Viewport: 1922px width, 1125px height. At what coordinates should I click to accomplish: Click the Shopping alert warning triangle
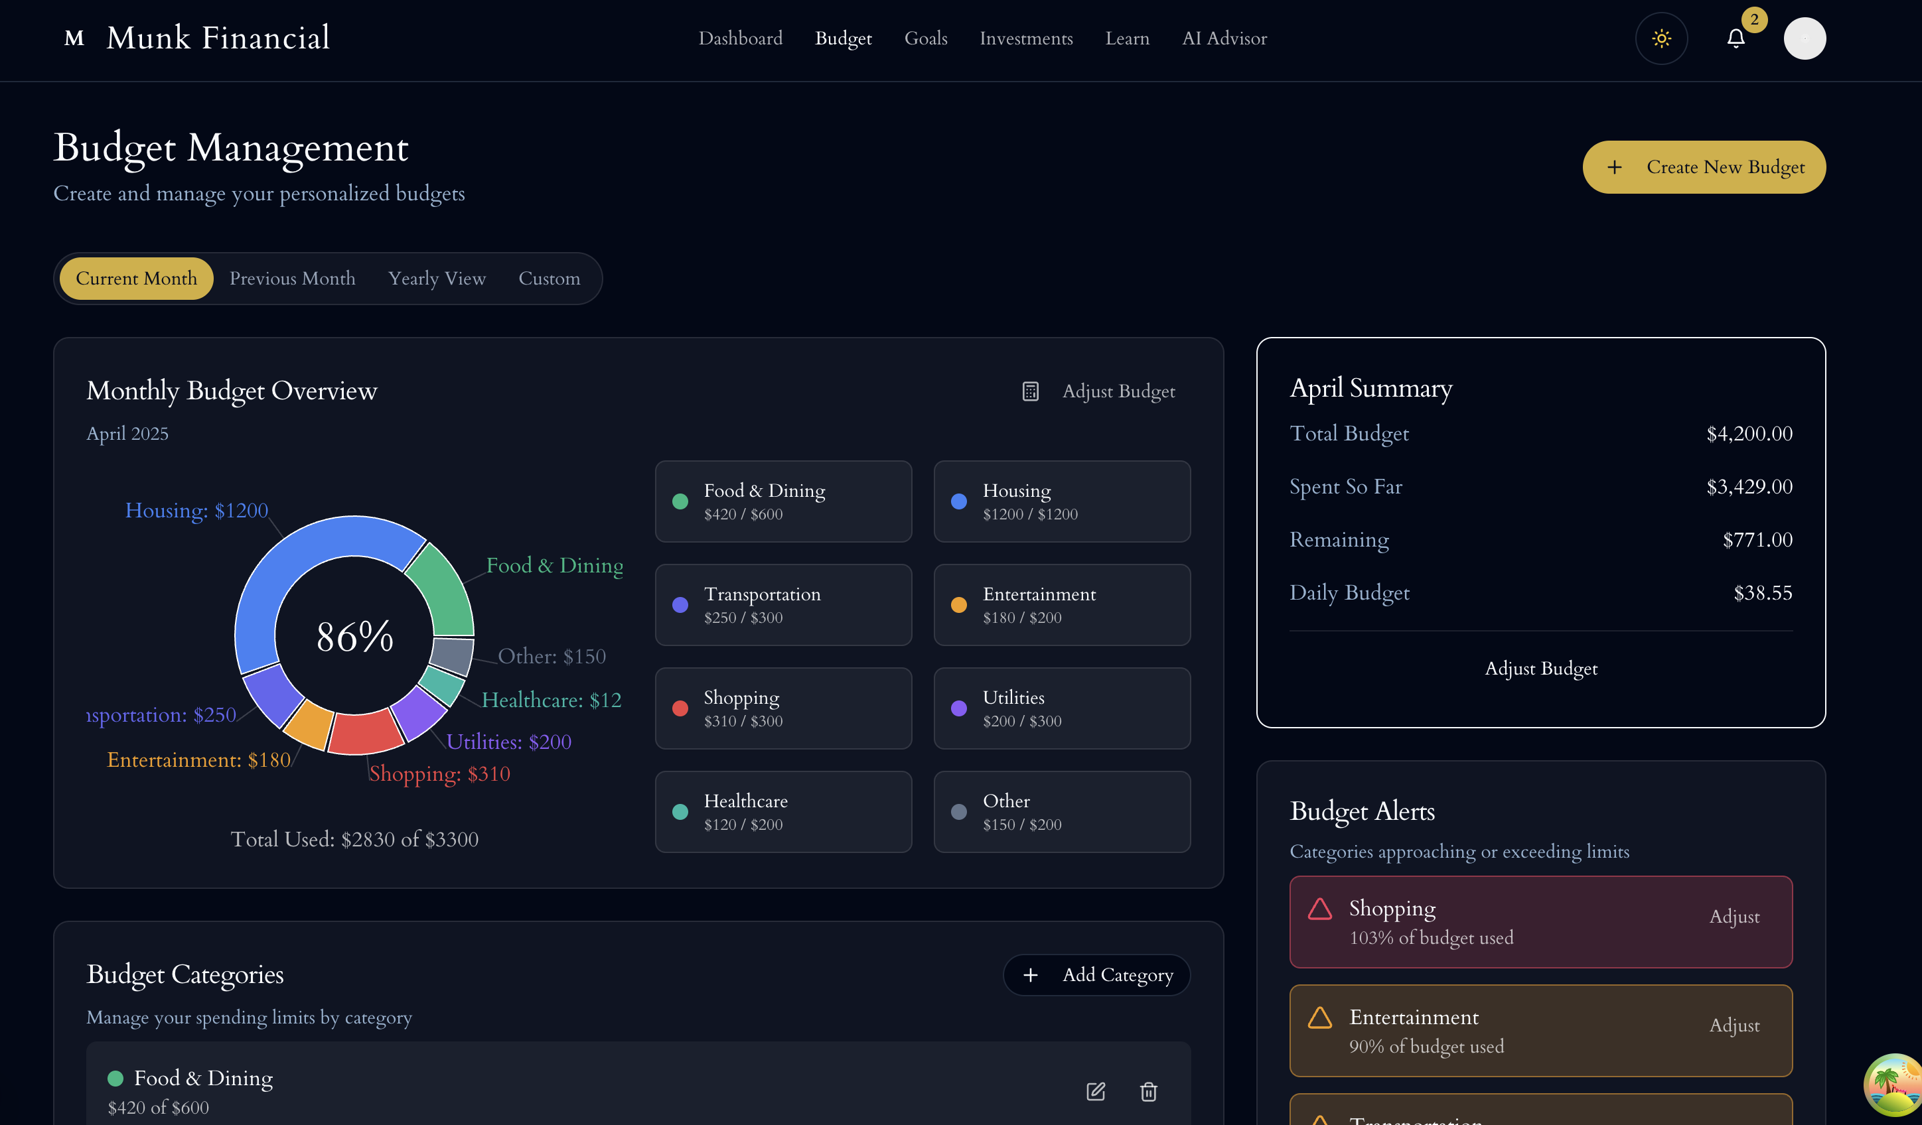(x=1320, y=909)
